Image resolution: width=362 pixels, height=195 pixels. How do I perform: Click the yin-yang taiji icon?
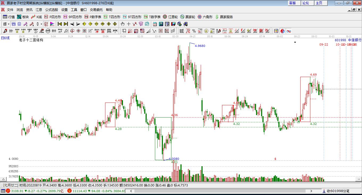click(x=282, y=31)
